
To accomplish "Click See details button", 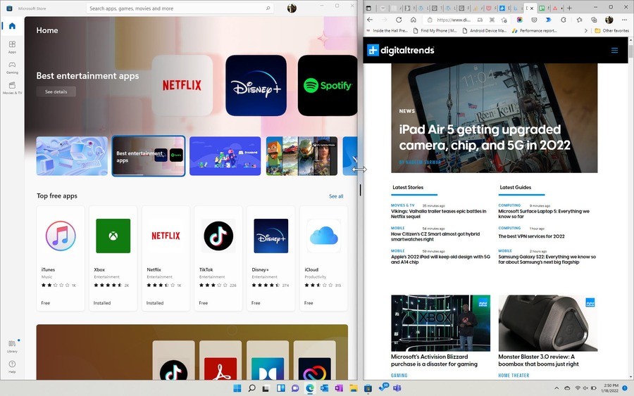I will (56, 91).
